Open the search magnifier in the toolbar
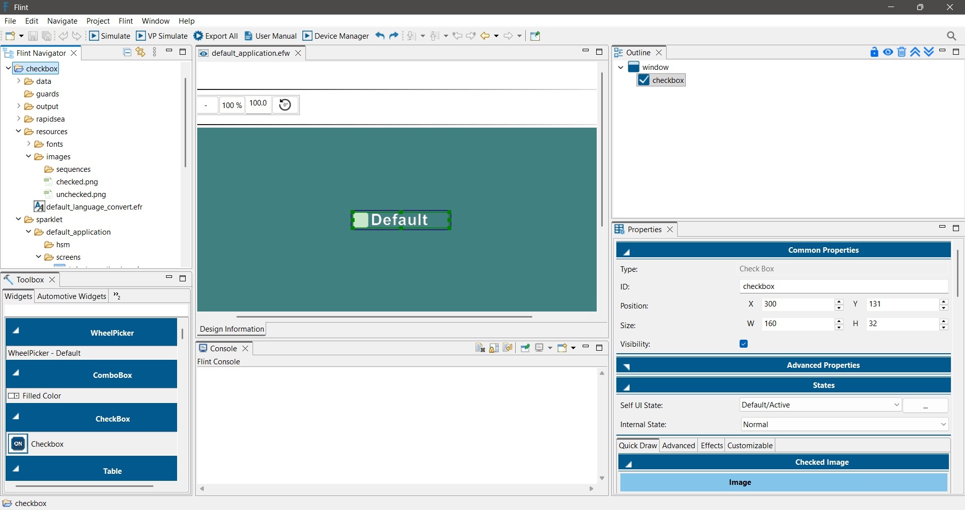This screenshot has height=510, width=965. click(951, 36)
